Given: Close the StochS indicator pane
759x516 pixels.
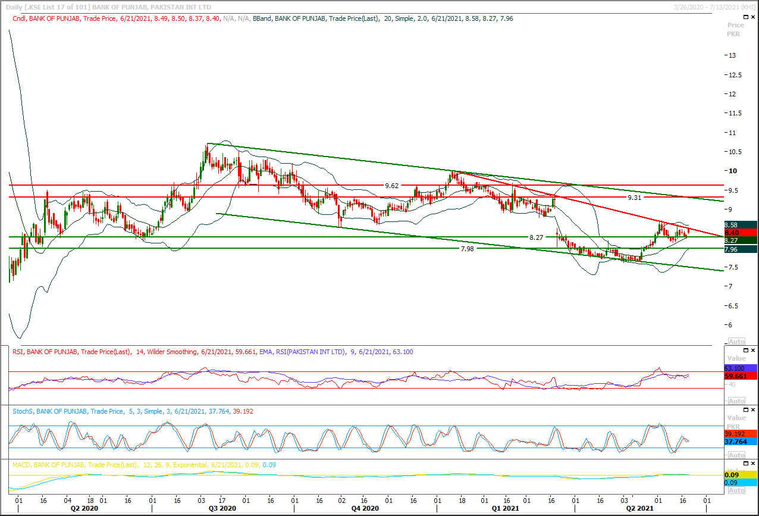Looking at the screenshot, I should coord(753,410).
